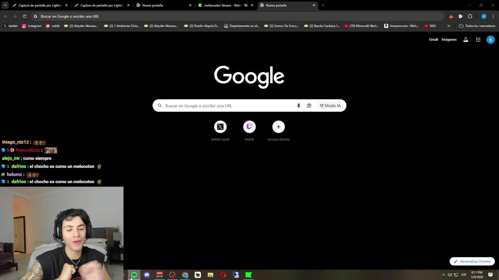This screenshot has width=499, height=280.
Task: Open the reddit bookmark
Action: (x=53, y=26)
